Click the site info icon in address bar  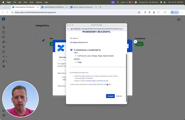point(12,12)
